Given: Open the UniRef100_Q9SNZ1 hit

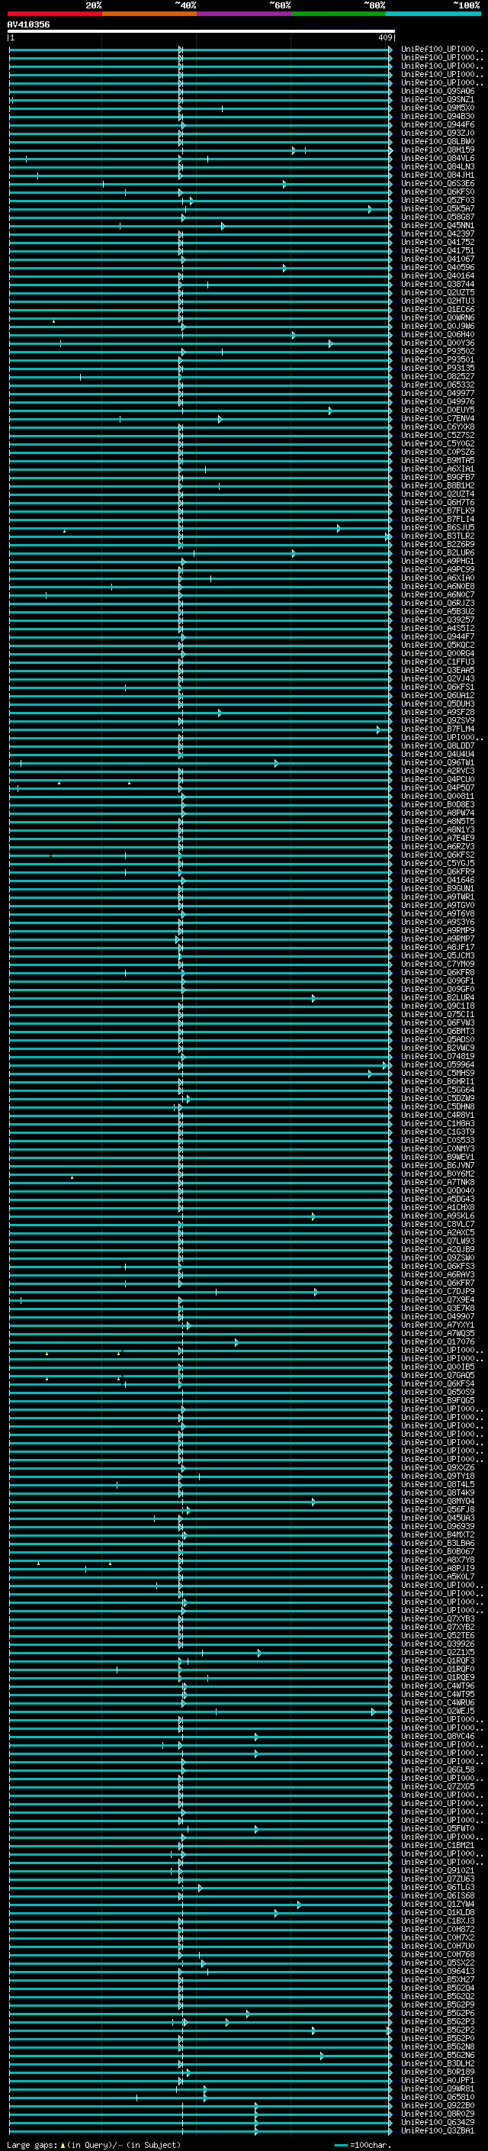Looking at the screenshot, I should [438, 100].
